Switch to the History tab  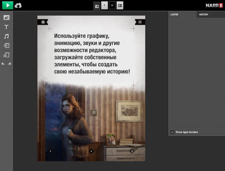point(211,15)
